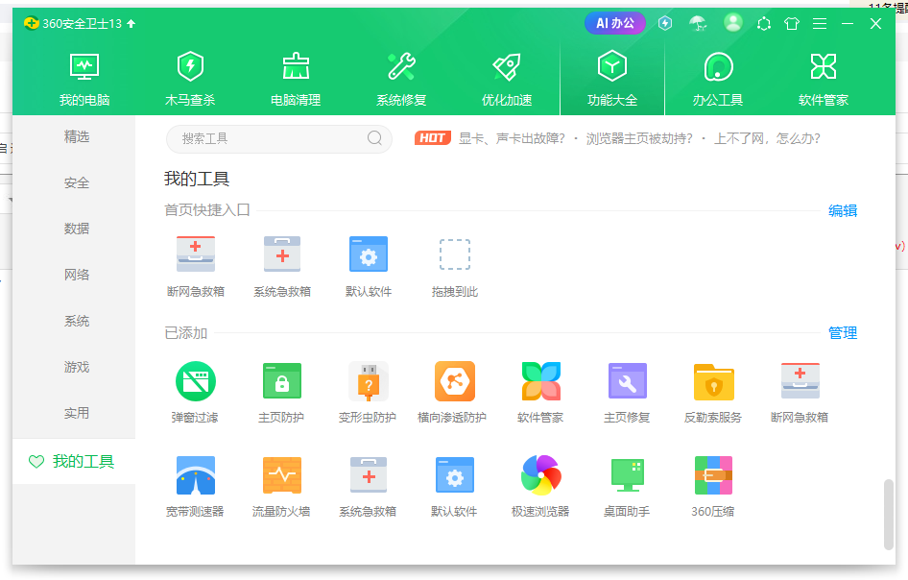The height and width of the screenshot is (580, 908).
Task: Open the hamburger main menu
Action: pyautogui.click(x=820, y=23)
